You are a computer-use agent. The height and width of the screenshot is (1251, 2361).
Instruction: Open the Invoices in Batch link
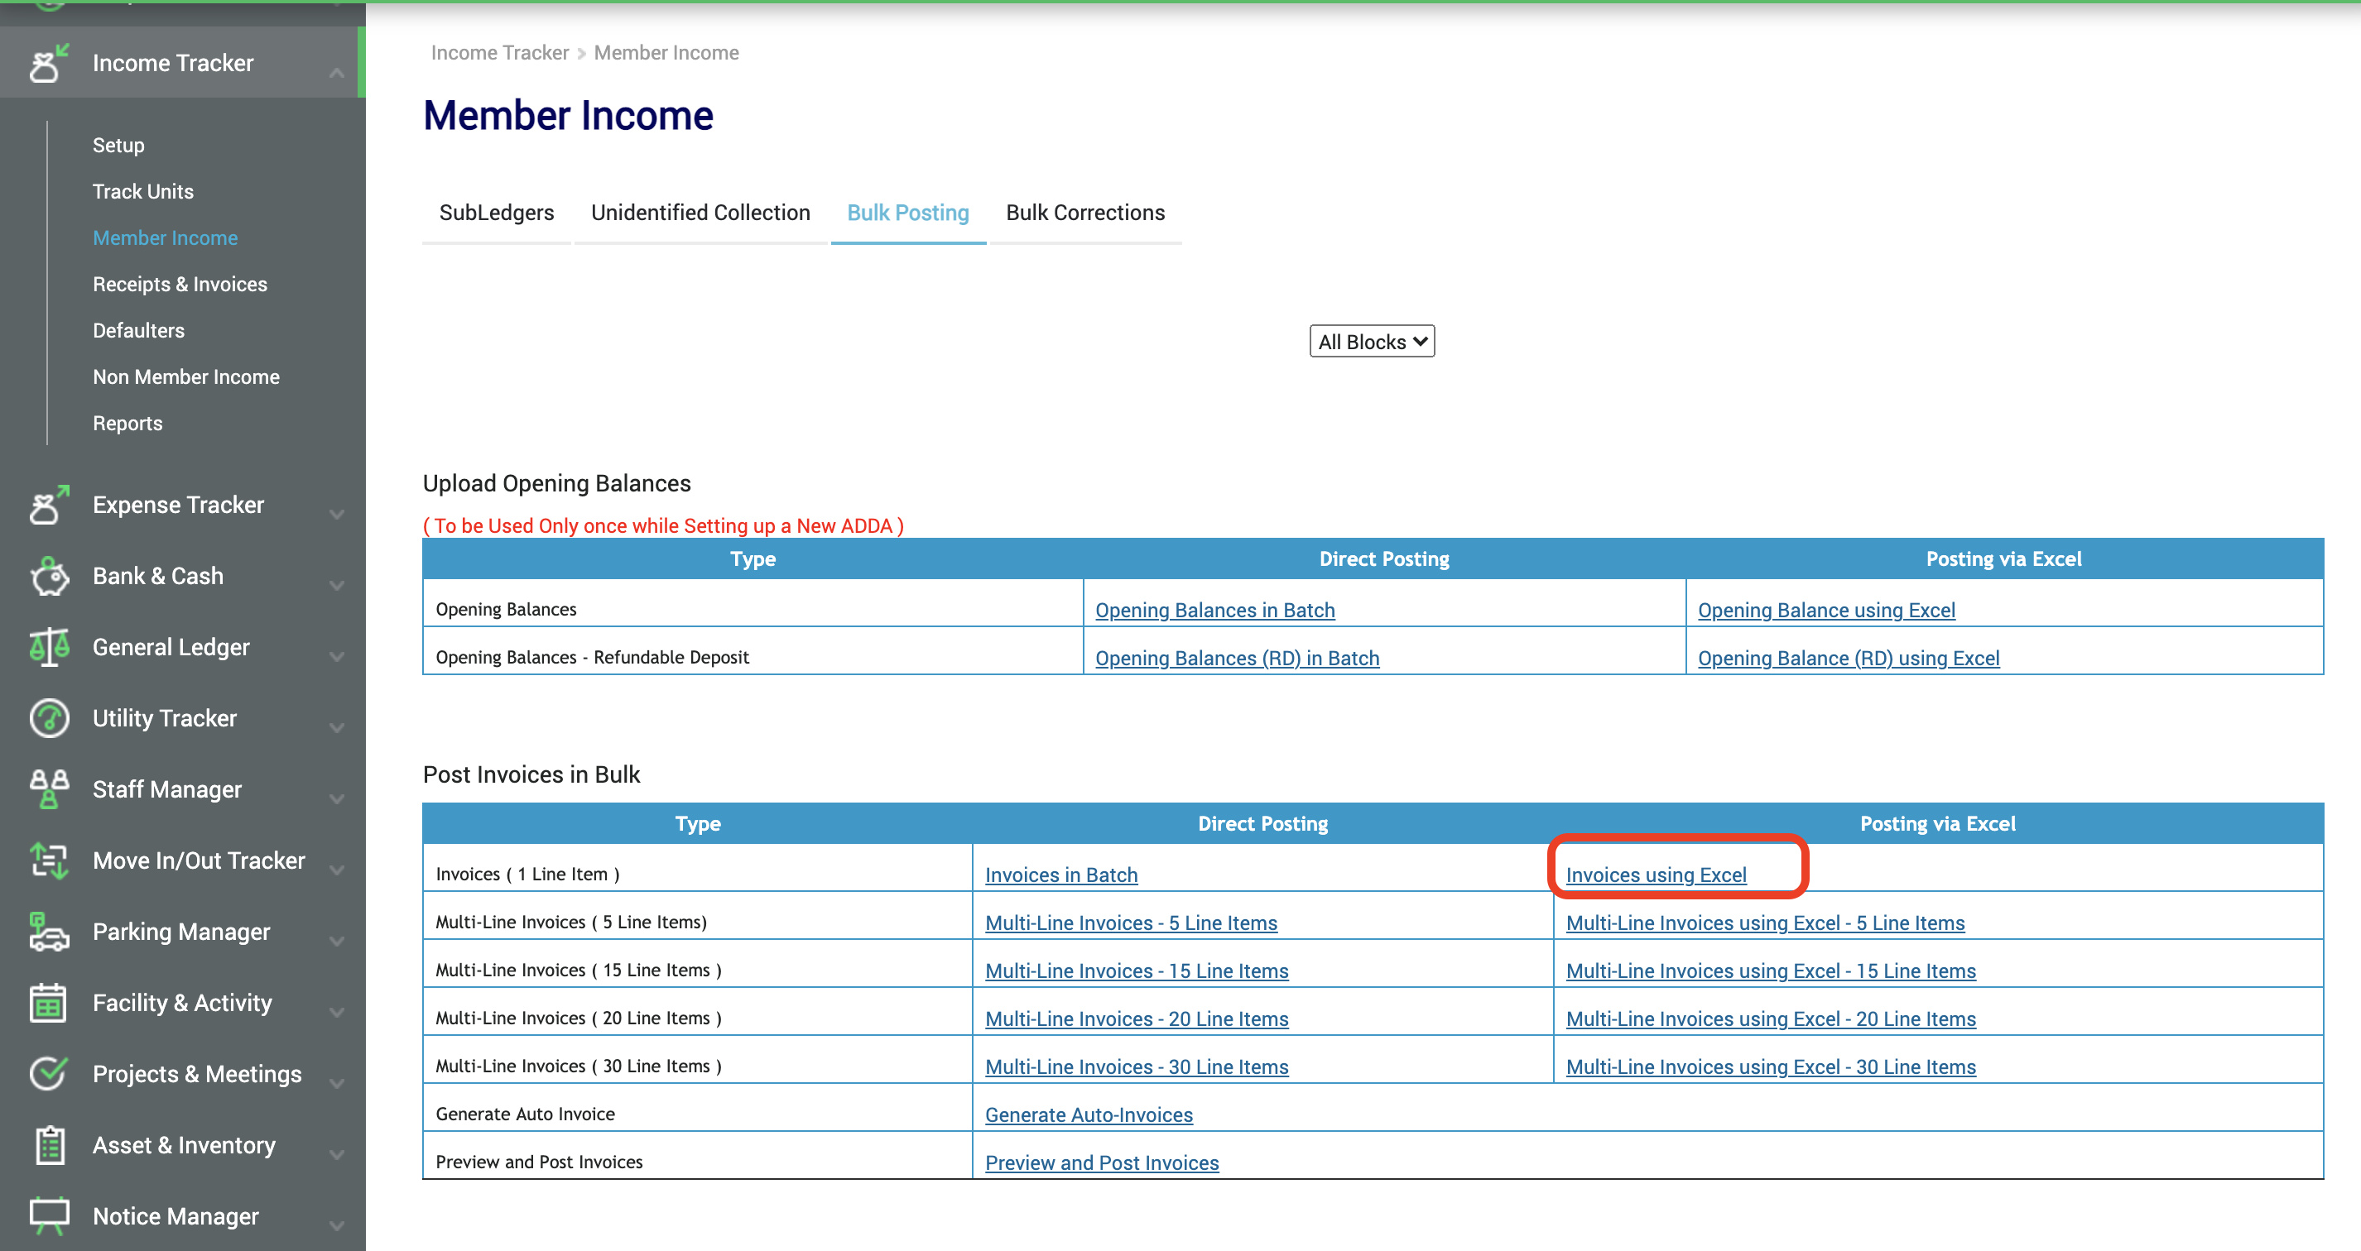click(x=1060, y=875)
